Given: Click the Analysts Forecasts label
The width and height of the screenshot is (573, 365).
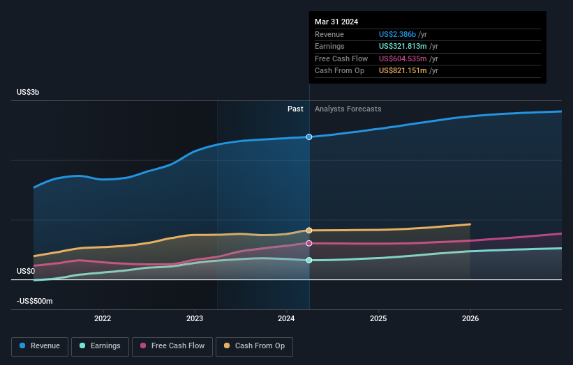Looking at the screenshot, I should (x=348, y=109).
